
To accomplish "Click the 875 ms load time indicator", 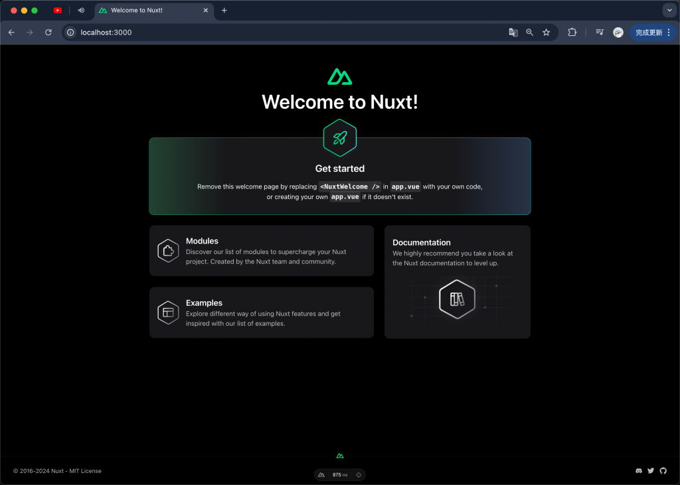I will 340,474.
